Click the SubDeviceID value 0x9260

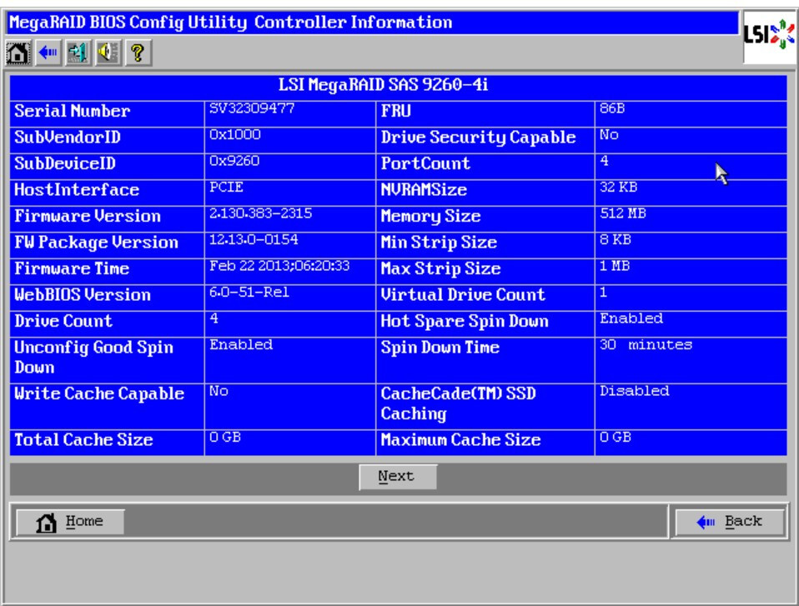pyautogui.click(x=234, y=162)
